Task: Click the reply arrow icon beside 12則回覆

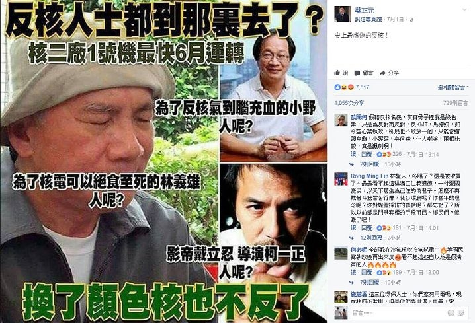Action: tap(352, 238)
